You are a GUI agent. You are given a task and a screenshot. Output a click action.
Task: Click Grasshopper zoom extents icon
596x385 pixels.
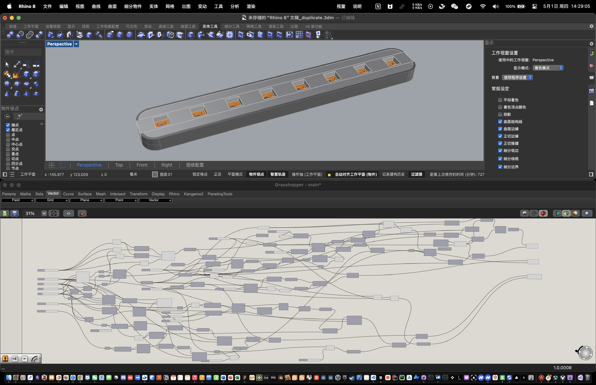coord(54,213)
